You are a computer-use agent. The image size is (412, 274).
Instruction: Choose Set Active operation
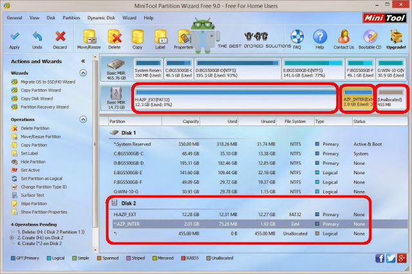[x=30, y=170]
